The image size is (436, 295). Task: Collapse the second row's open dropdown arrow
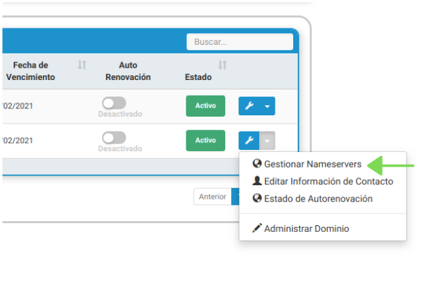(x=267, y=141)
